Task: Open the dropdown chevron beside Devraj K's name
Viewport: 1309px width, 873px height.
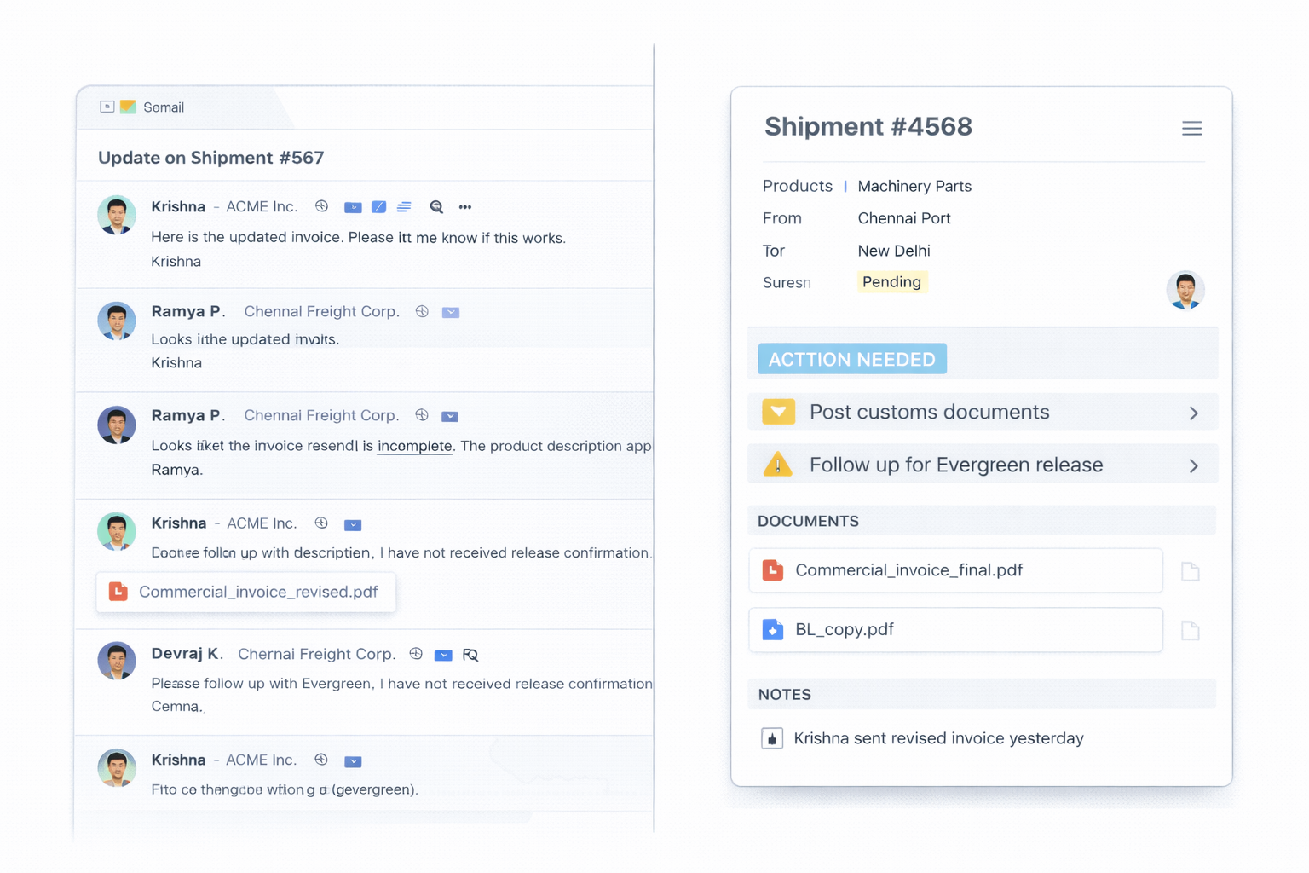Action: (x=443, y=655)
